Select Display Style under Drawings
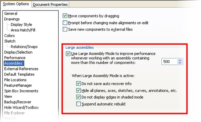This screenshot has height=122, width=201. click(x=21, y=24)
